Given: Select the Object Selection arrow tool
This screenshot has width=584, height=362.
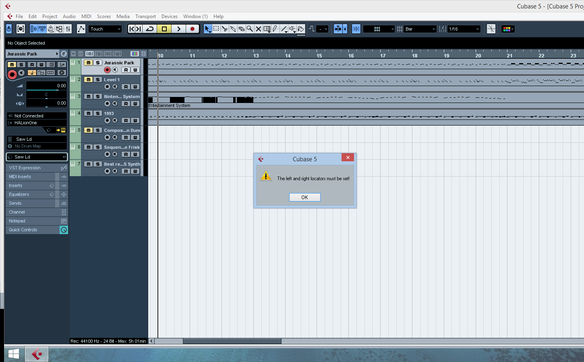Looking at the screenshot, I should tap(207, 29).
